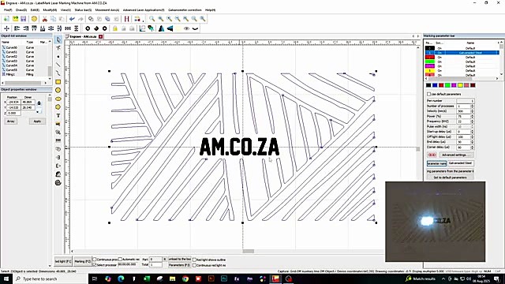This screenshot has width=505, height=284.
Task: Click the yellow padlock lock icon
Action: point(115,28)
